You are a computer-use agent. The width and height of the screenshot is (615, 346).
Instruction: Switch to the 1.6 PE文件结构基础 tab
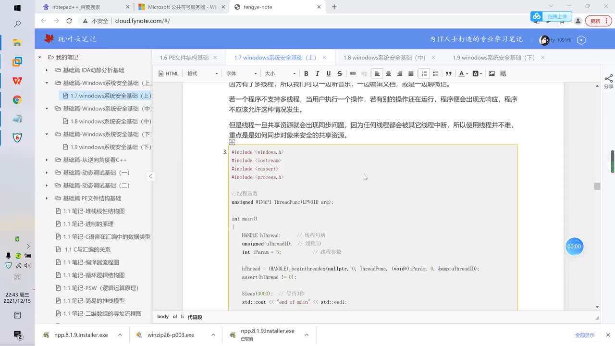[x=184, y=58]
